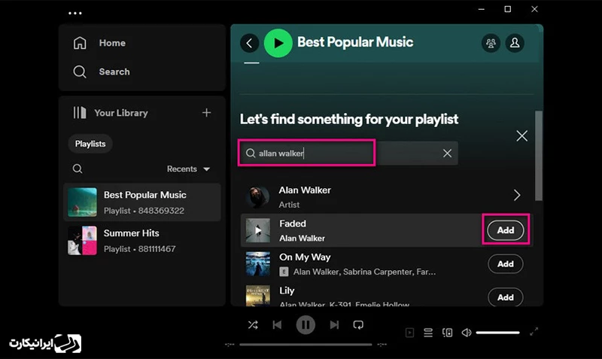Screen dimensions: 602x359
Task: Click the Lily album art
Action: pos(257,296)
